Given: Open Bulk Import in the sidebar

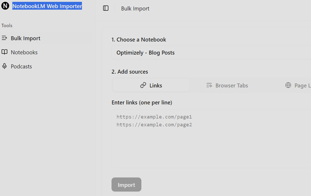Looking at the screenshot, I should tap(25, 38).
